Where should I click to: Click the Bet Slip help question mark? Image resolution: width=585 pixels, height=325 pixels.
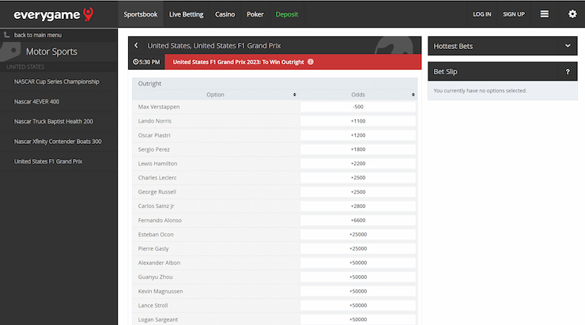pyautogui.click(x=568, y=72)
